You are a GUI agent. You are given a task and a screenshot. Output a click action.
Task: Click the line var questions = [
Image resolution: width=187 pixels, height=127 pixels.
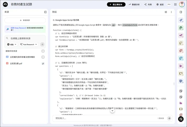[64, 66]
